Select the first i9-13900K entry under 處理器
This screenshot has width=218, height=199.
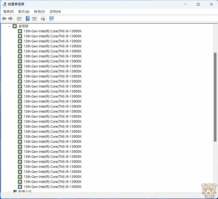(x=53, y=31)
